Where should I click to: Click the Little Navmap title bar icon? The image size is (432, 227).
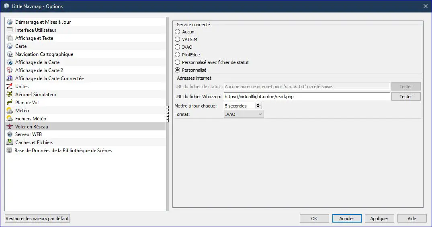point(6,6)
